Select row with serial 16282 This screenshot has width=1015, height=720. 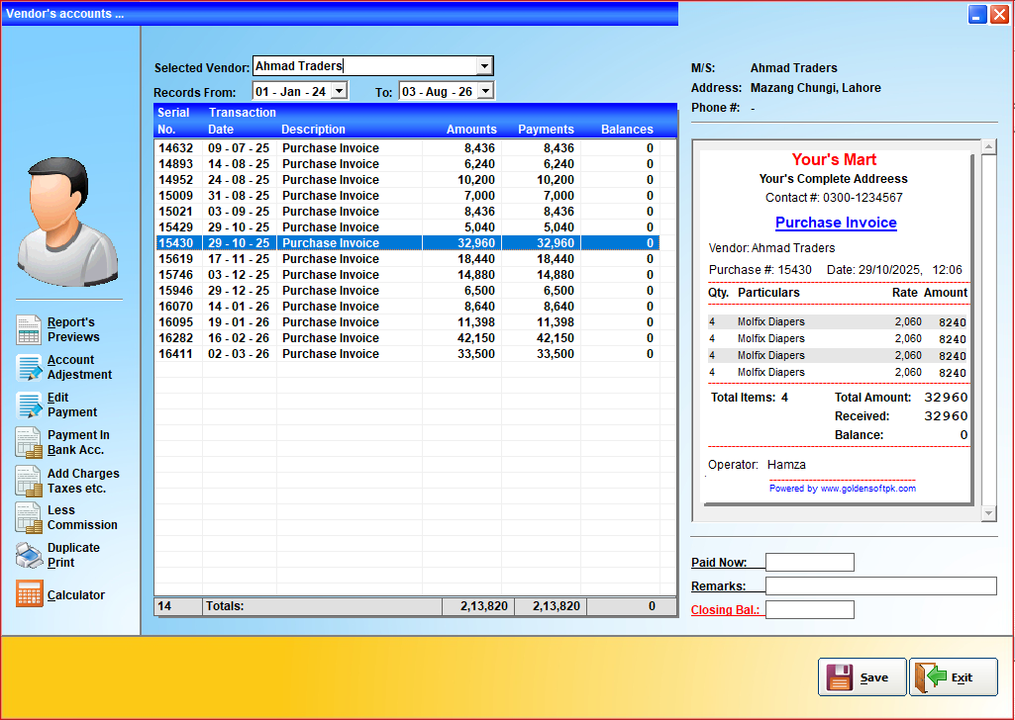click(407, 338)
